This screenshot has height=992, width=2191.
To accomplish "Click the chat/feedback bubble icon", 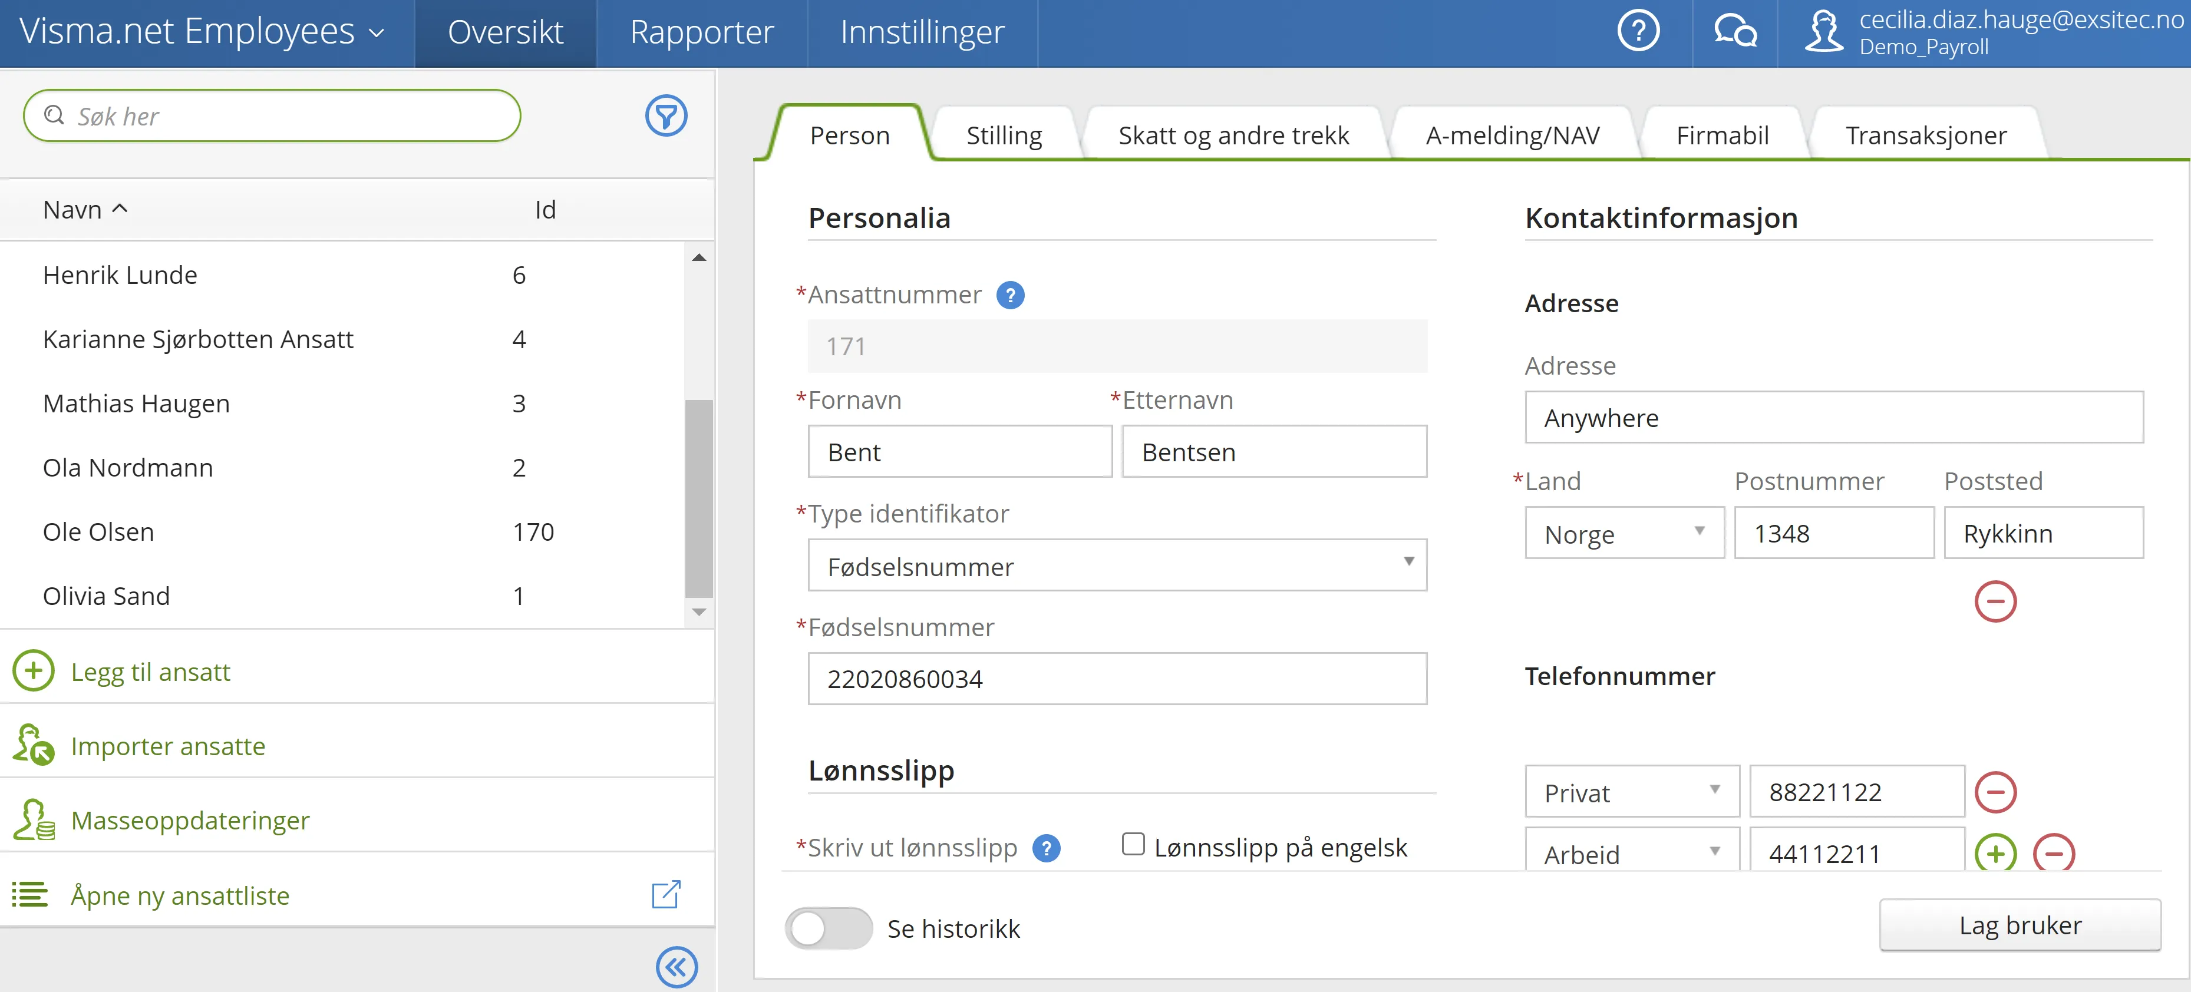I will [1734, 31].
